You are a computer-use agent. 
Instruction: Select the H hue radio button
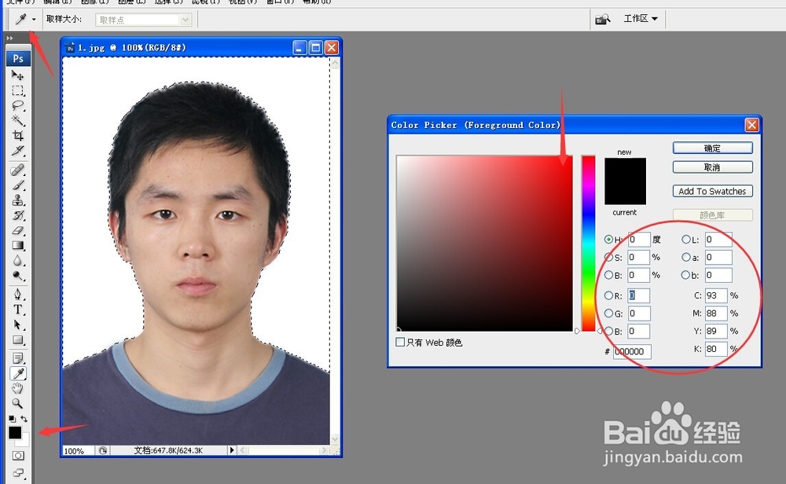pyautogui.click(x=608, y=240)
